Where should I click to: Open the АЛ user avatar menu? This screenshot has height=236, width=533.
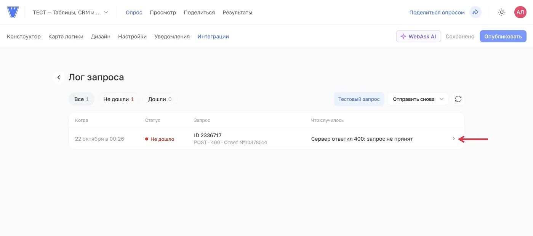point(520,12)
